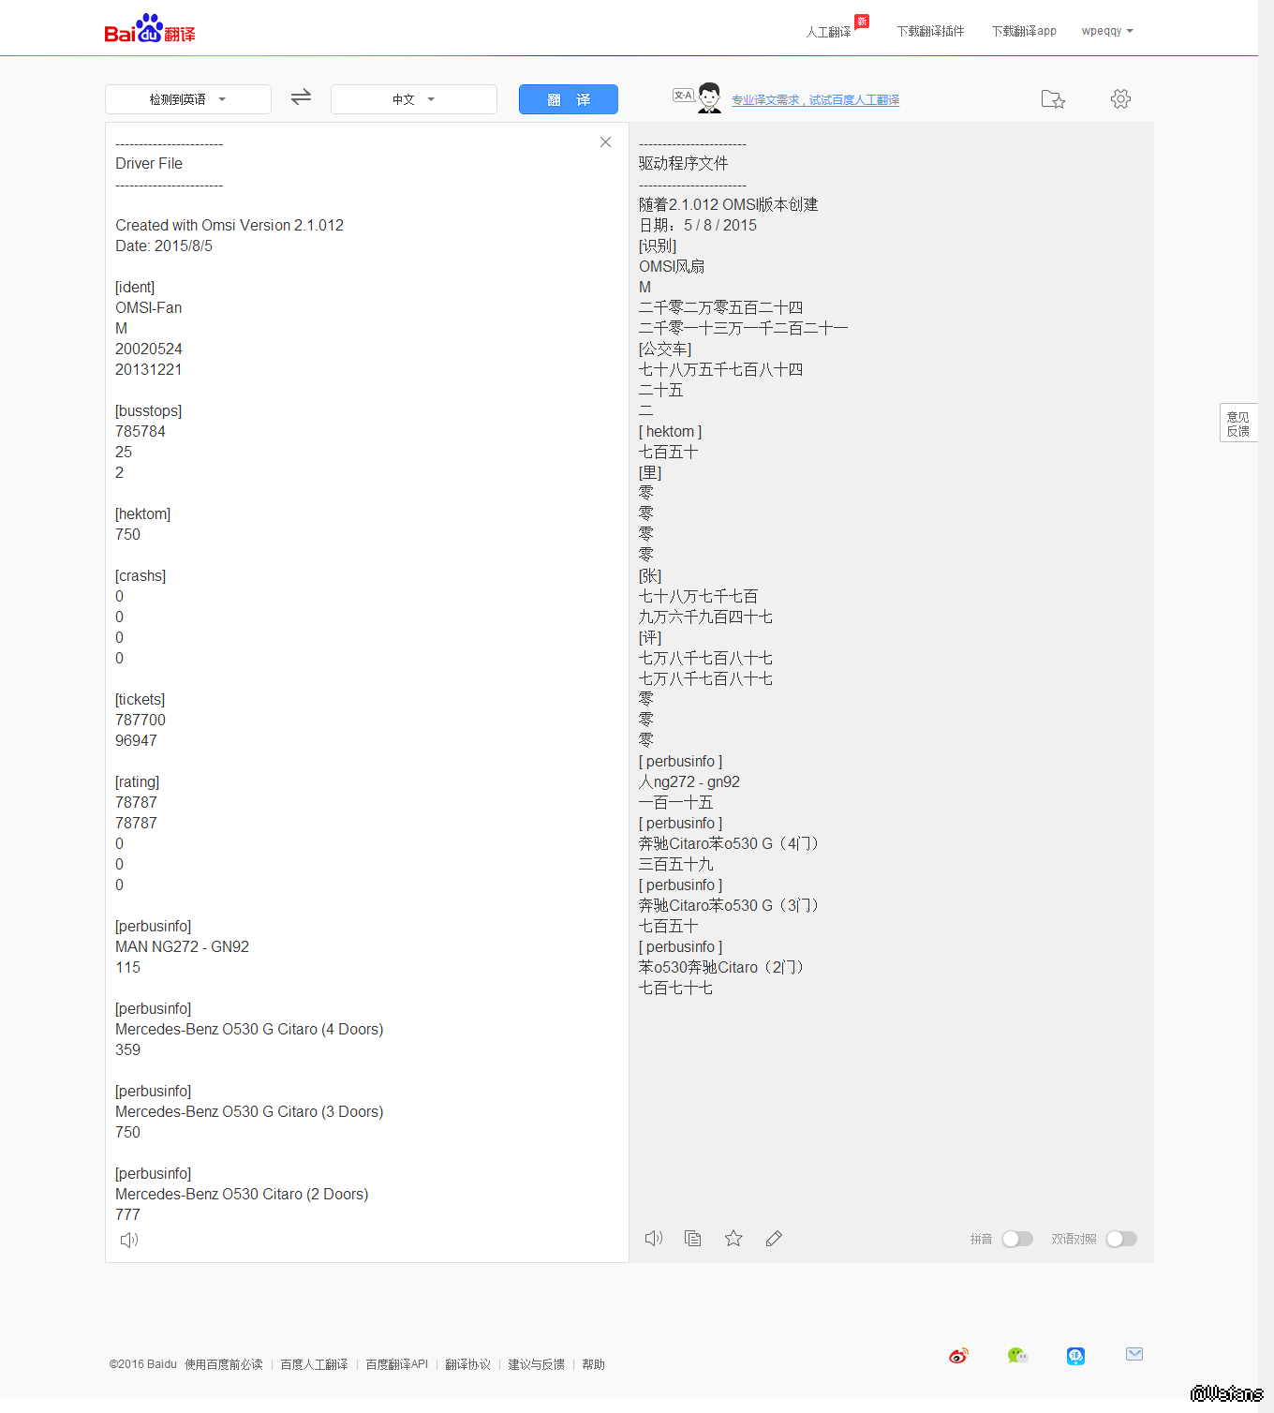Open 人工翻译 in the top menu
Viewport: 1274px width, 1413px height.
[x=829, y=32]
